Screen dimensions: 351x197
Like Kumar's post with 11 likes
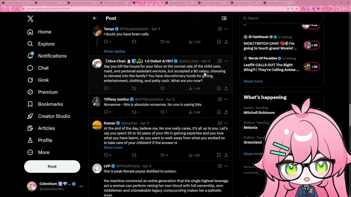(x=163, y=155)
